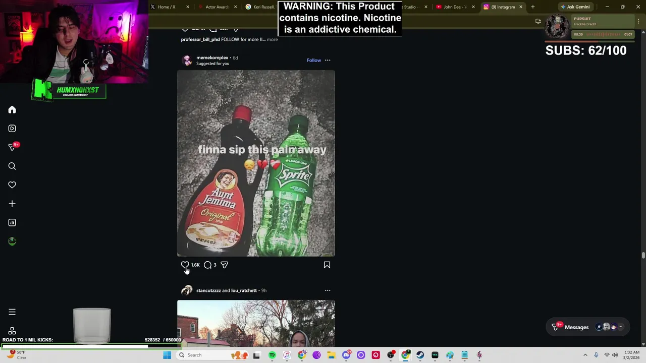Open Reels from the sidebar
Screen dimensions: 646x363
(x=12, y=129)
